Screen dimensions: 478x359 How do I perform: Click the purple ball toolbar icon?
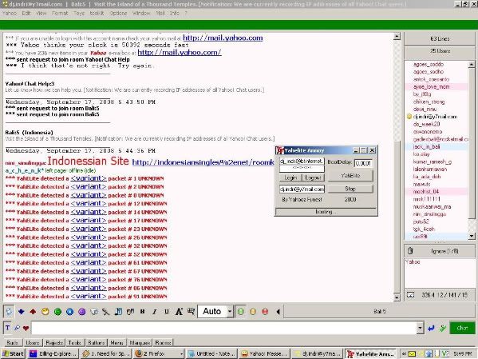coord(81,312)
